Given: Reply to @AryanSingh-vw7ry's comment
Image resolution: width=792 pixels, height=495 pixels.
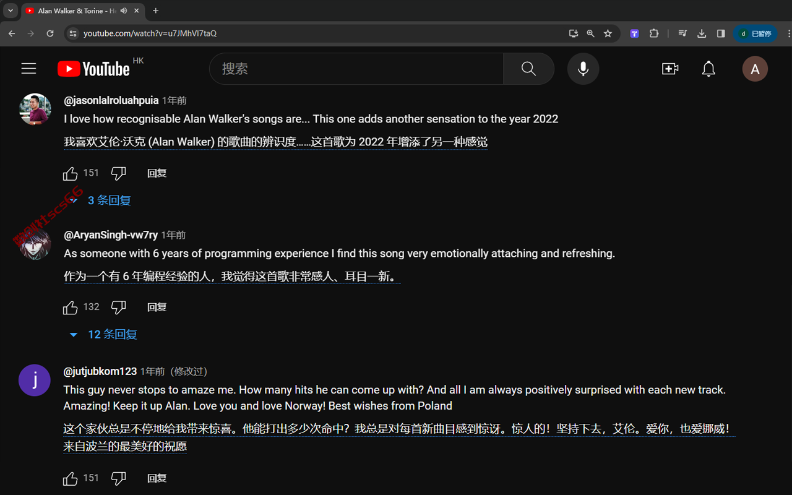Looking at the screenshot, I should (x=157, y=308).
